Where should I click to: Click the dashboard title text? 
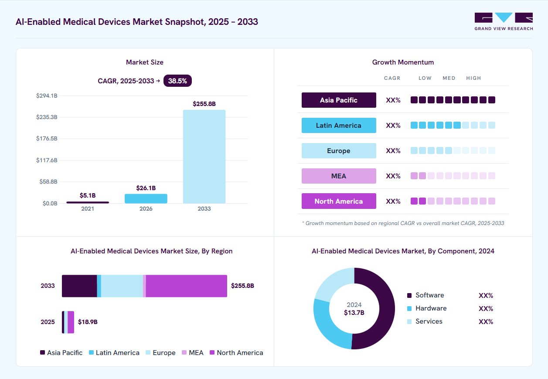coord(137,21)
